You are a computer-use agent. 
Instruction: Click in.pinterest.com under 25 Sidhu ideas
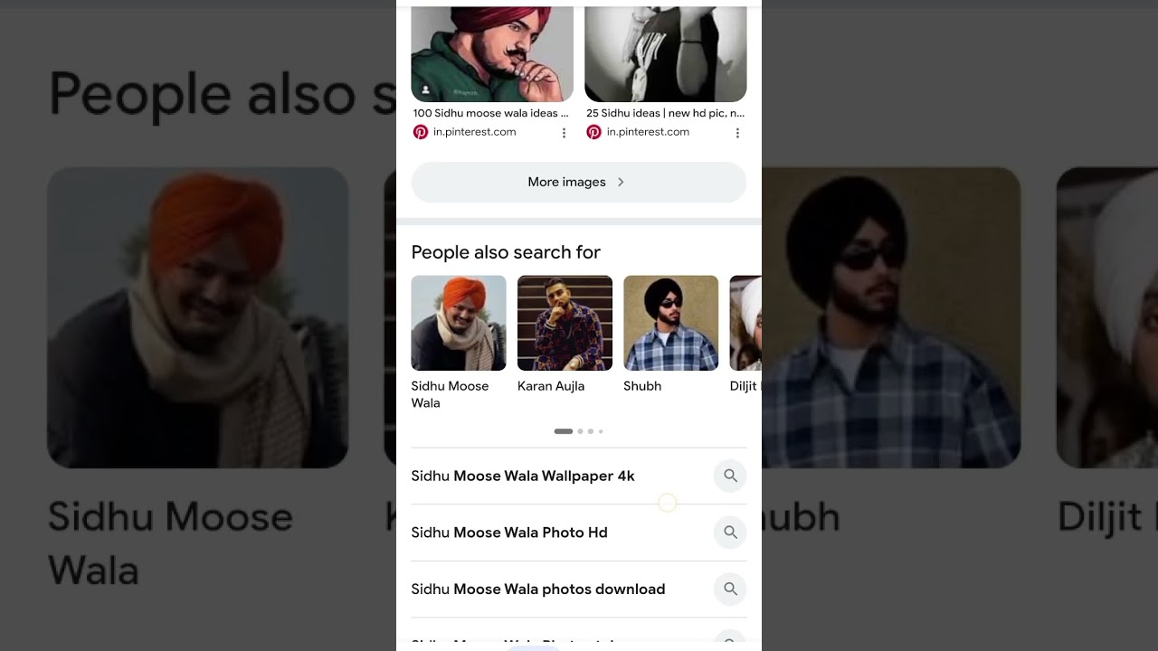[648, 132]
